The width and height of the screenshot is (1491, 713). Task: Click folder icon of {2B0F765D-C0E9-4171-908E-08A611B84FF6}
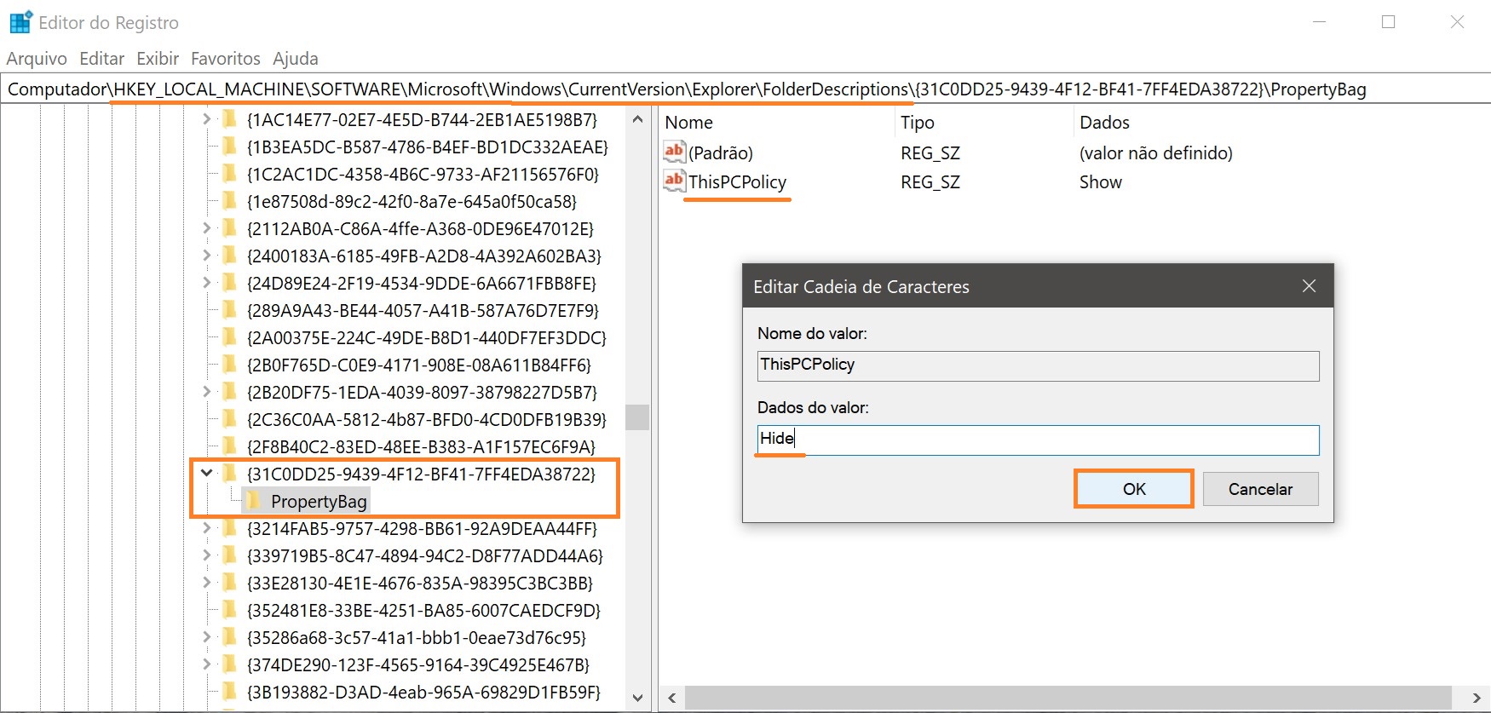click(230, 365)
